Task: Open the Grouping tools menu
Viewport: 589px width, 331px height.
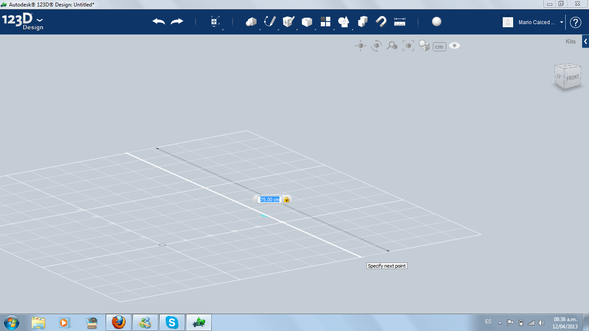Action: pyautogui.click(x=344, y=22)
